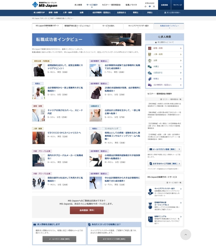This screenshot has height=248, width=216.
Task: Click the document icon on おすすめキャリア診断 sidebar button
Action: pyautogui.click(x=151, y=164)
